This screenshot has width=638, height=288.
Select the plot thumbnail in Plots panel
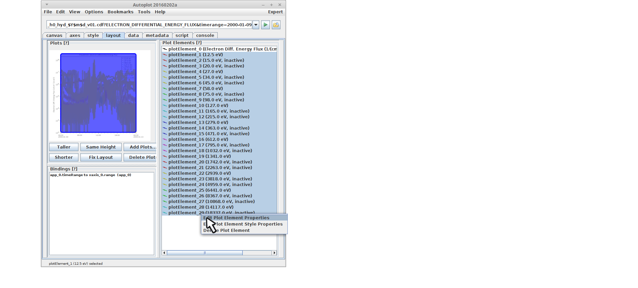[x=98, y=93]
